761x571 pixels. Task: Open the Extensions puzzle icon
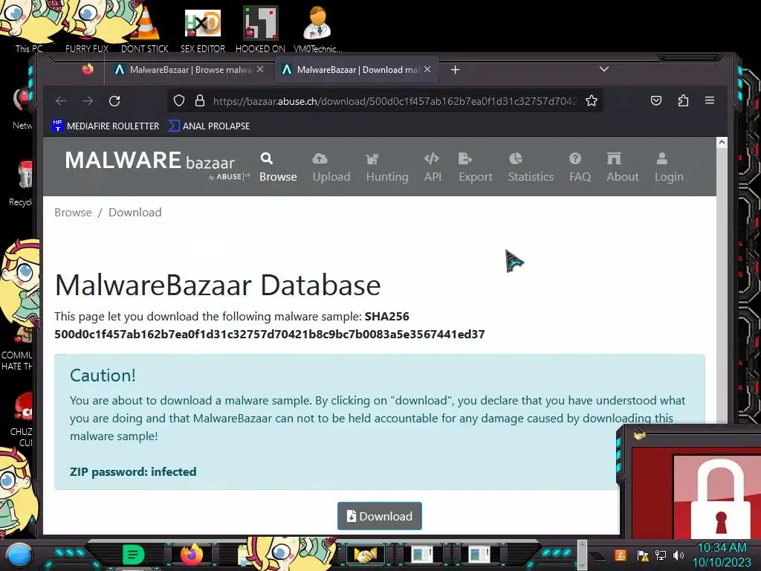tap(683, 100)
